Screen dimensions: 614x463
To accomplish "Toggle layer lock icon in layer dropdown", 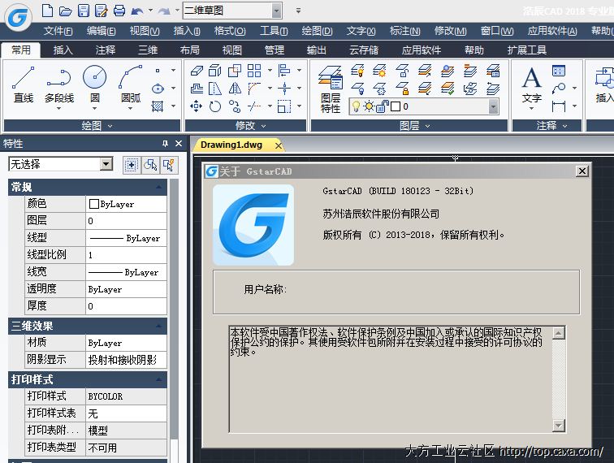I will [383, 106].
